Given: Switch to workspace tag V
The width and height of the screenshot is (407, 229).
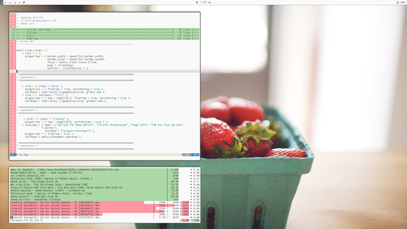Looking at the screenshot, I should coord(20,3).
